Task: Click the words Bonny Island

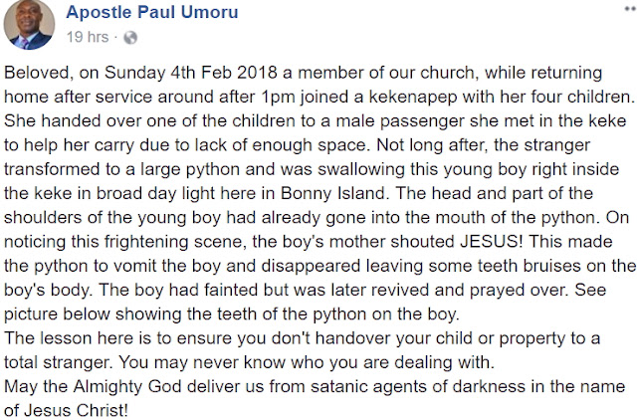Action: [333, 193]
